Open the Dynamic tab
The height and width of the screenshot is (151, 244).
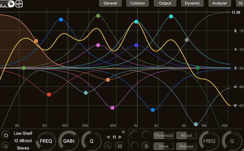click(x=192, y=3)
